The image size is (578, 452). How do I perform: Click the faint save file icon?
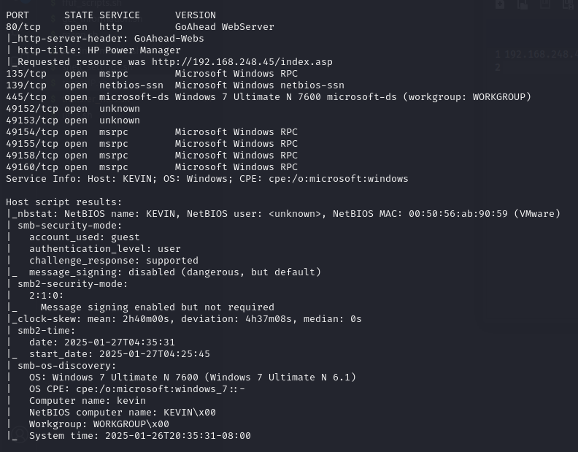(545, 4)
